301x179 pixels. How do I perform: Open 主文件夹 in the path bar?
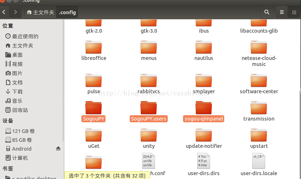pos(41,12)
